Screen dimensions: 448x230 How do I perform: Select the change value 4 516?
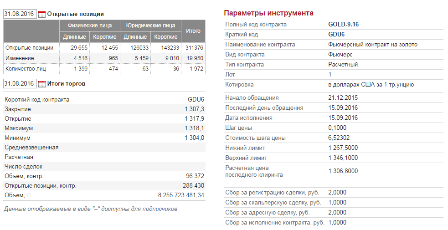click(81, 58)
